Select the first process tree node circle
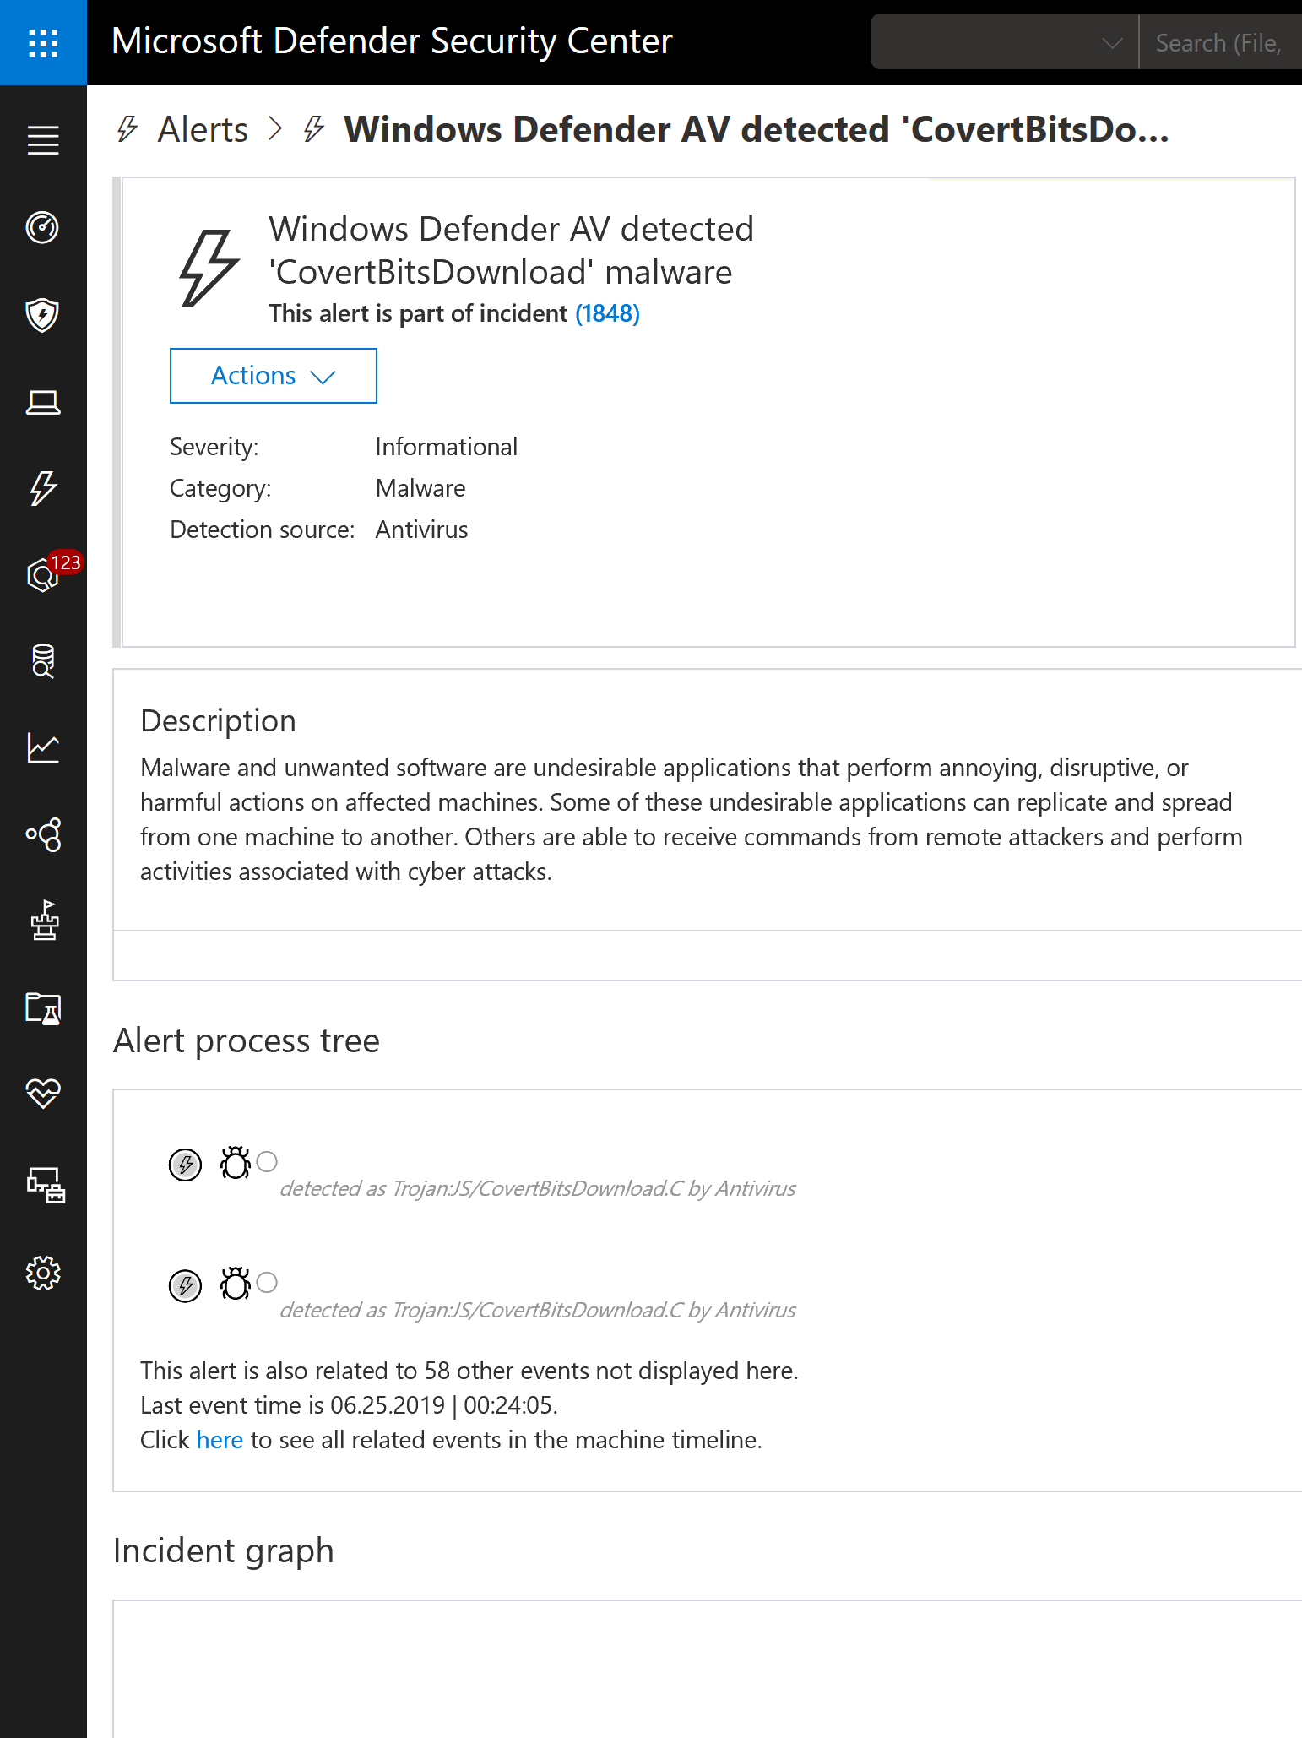1302x1738 pixels. [267, 1161]
